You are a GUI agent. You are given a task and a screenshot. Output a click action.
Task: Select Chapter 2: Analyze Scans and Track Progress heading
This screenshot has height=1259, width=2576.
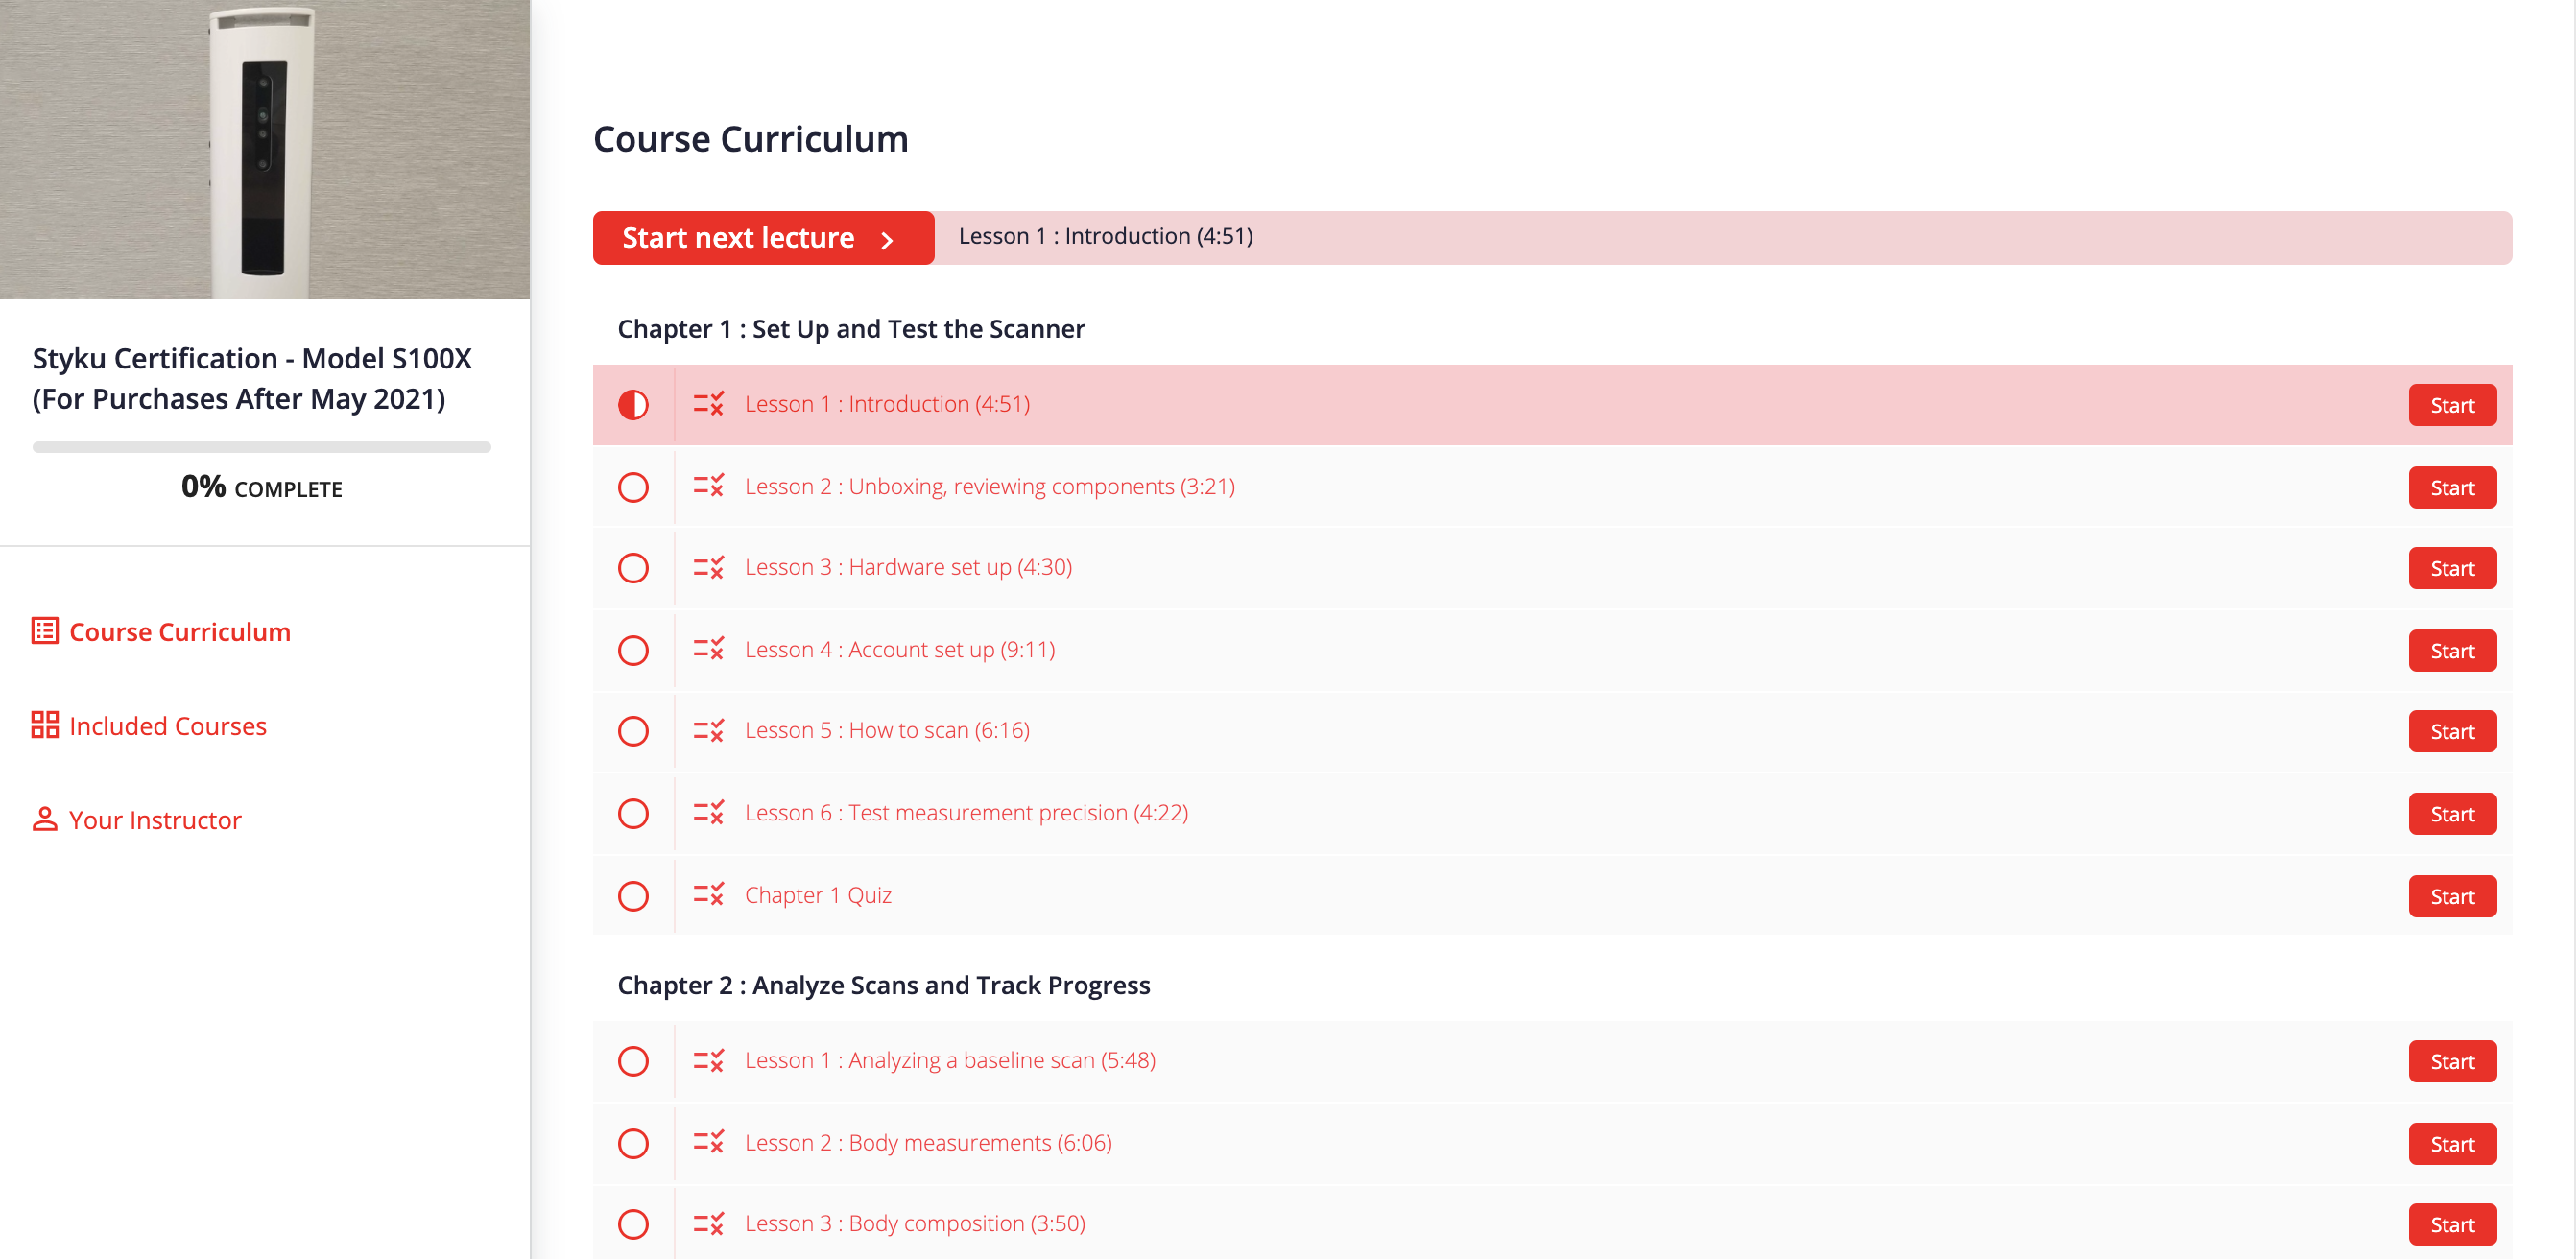tap(883, 985)
